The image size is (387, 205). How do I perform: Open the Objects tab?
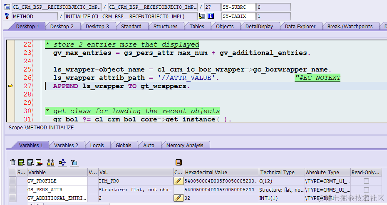(x=225, y=26)
